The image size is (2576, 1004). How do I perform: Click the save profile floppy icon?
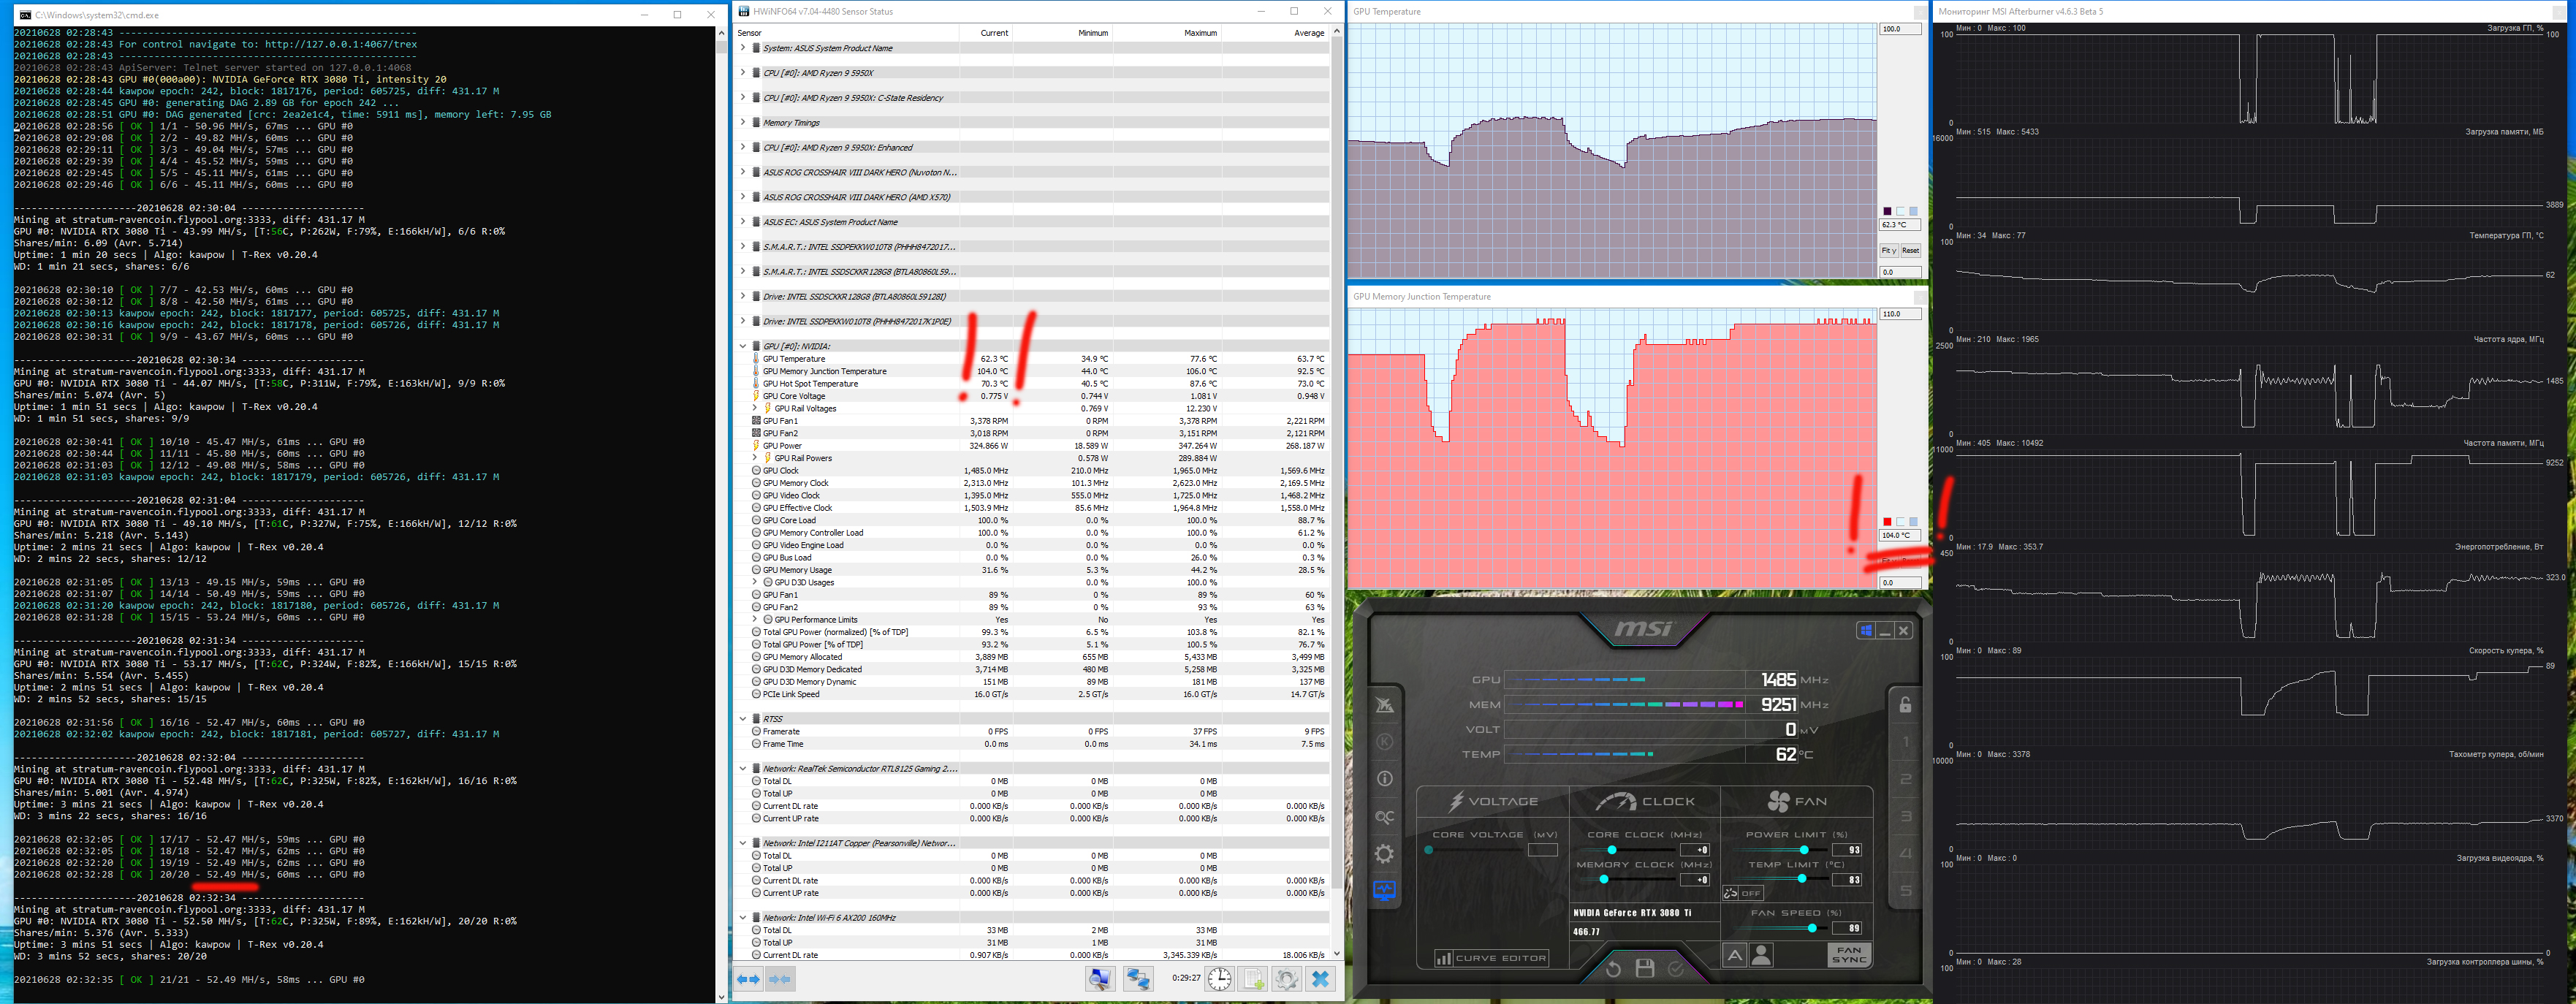(x=1644, y=968)
